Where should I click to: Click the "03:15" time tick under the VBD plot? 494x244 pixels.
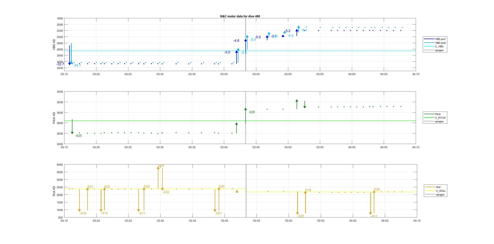[64, 74]
